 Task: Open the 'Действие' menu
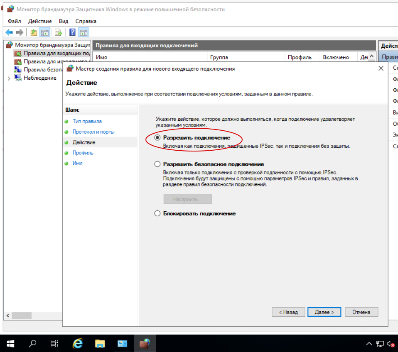[40, 21]
